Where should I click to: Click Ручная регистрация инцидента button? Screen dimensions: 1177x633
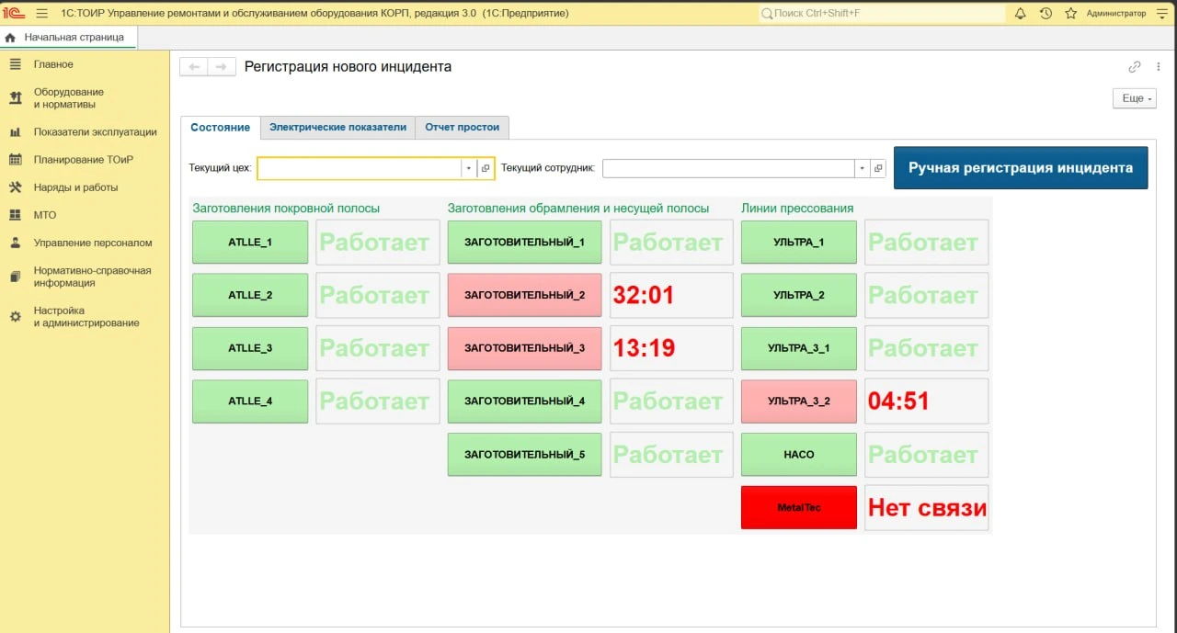click(1021, 168)
